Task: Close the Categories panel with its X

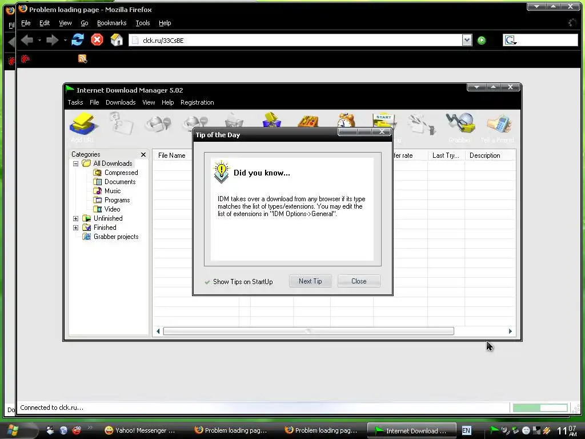Action: coord(143,154)
